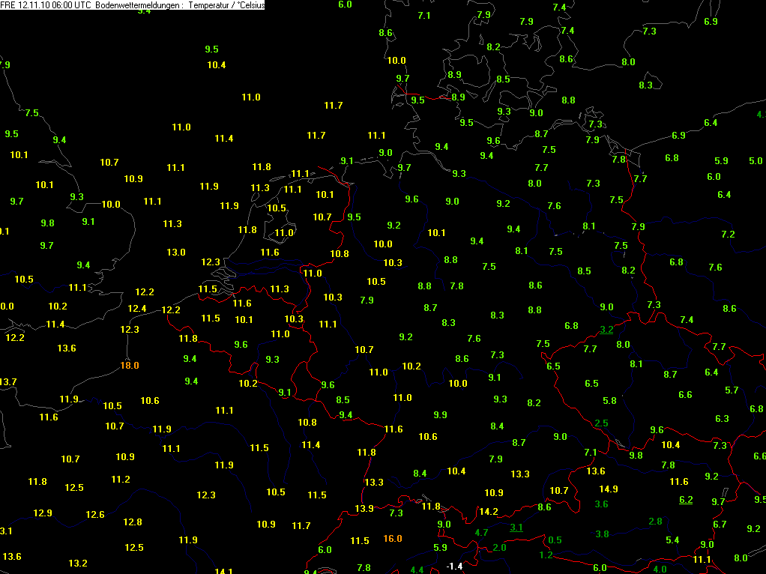Screen dimensions: 766x574
Task: Click the underlined 6.2 value
Action: click(686, 500)
